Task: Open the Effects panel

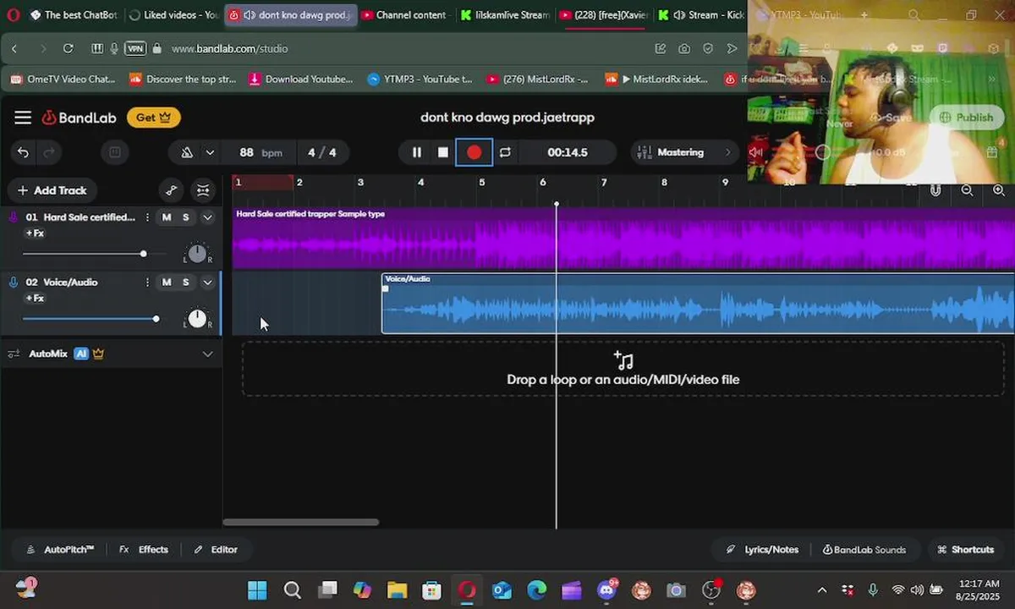Action: 144,550
